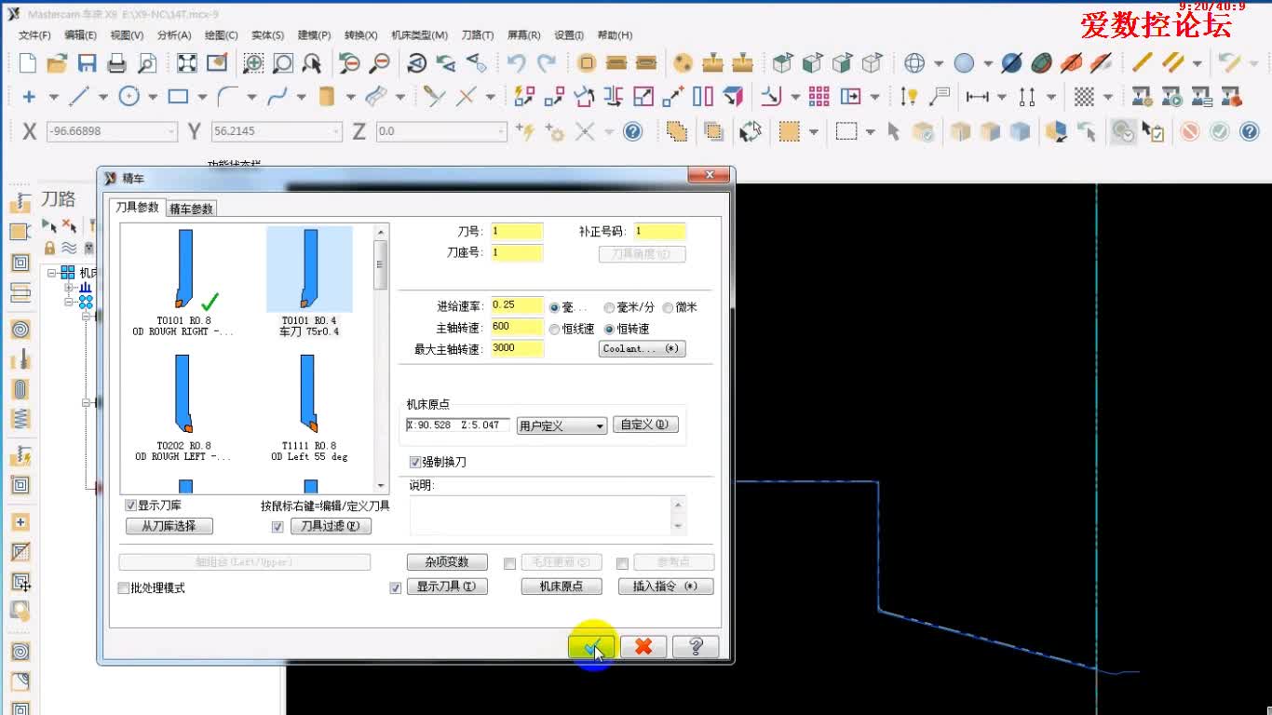The width and height of the screenshot is (1272, 715).
Task: Click the Undo icon
Action: (x=518, y=62)
